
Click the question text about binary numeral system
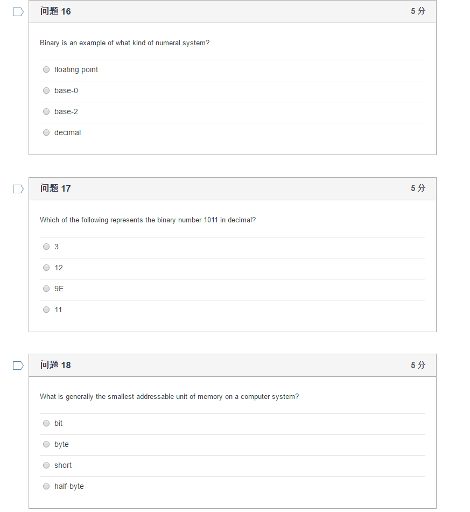point(124,43)
